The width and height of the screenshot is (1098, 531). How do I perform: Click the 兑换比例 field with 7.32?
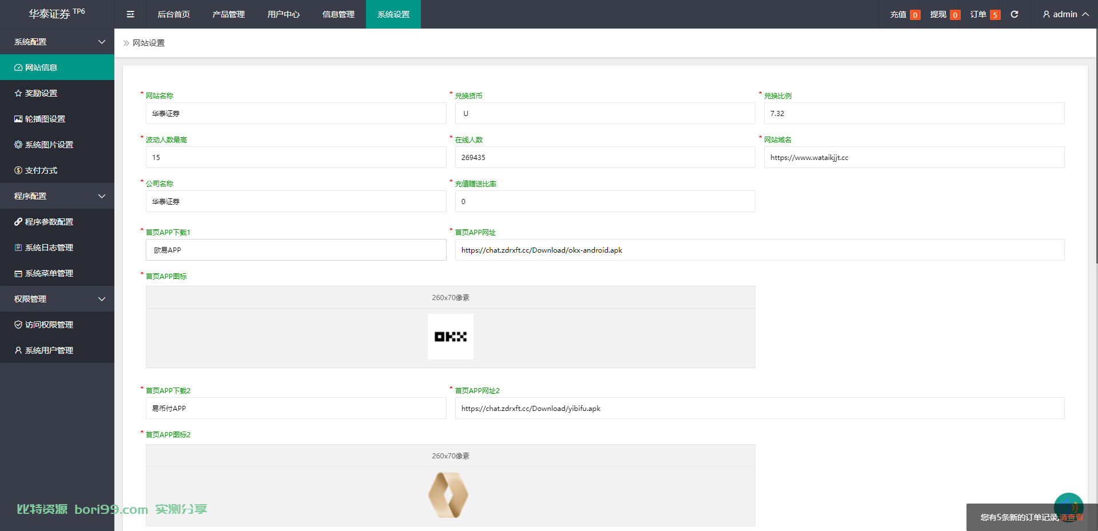914,113
